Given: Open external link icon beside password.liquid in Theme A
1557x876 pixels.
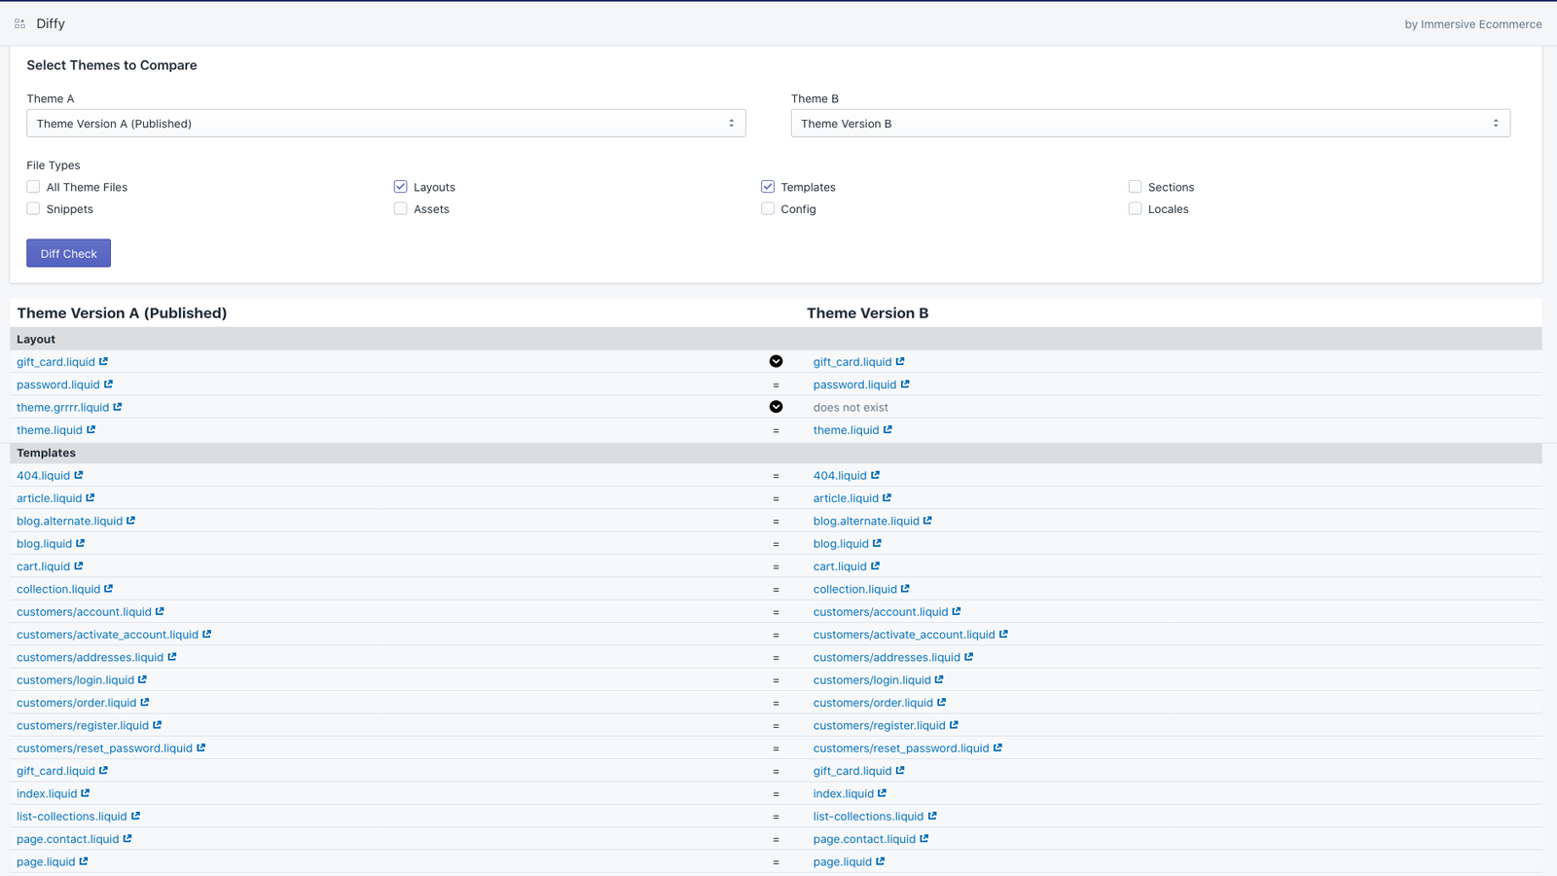Looking at the screenshot, I should tap(108, 384).
